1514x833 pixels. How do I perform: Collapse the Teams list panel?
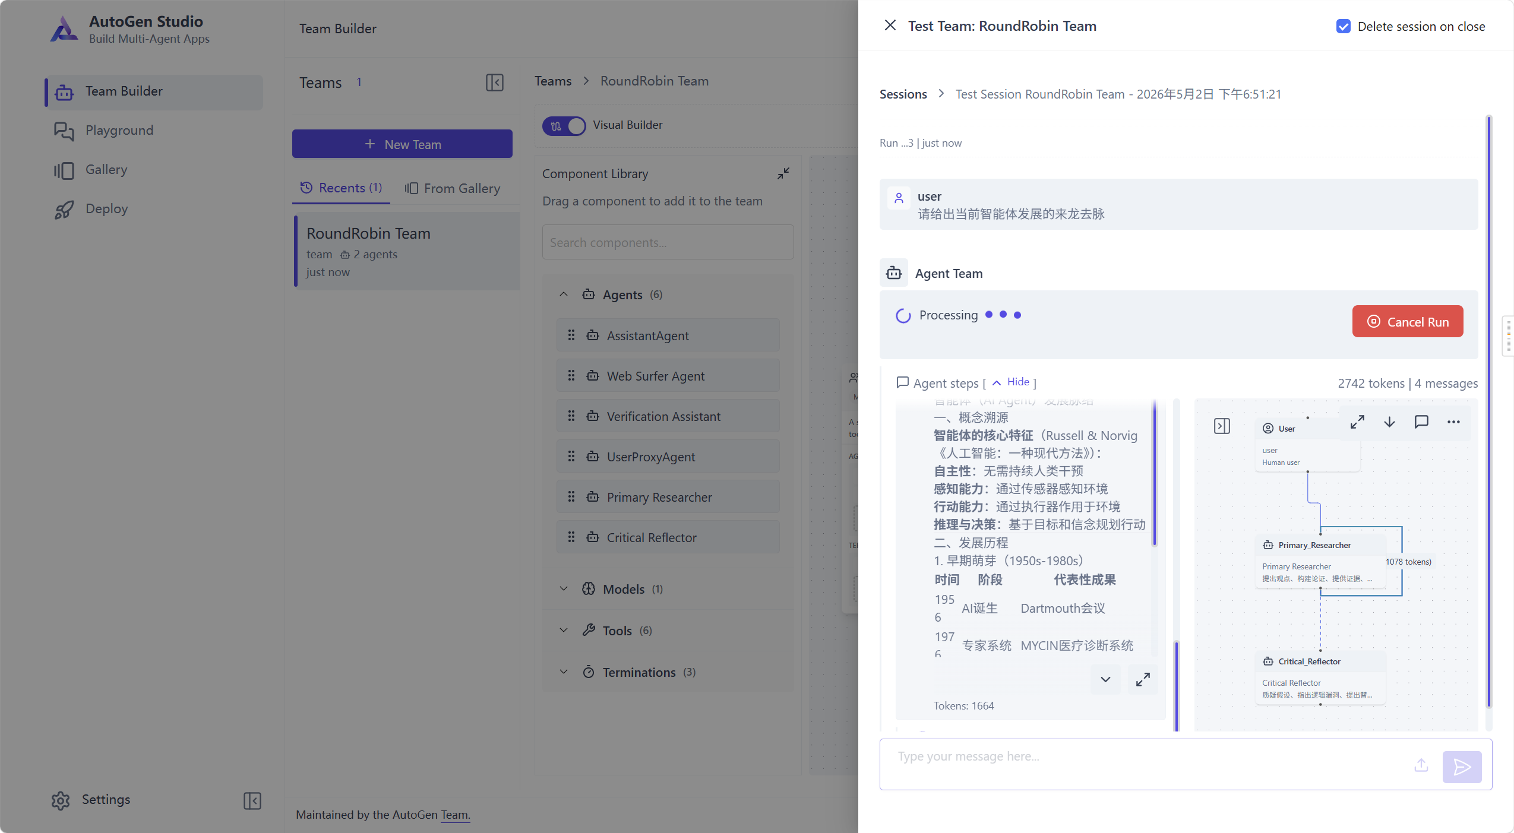495,83
